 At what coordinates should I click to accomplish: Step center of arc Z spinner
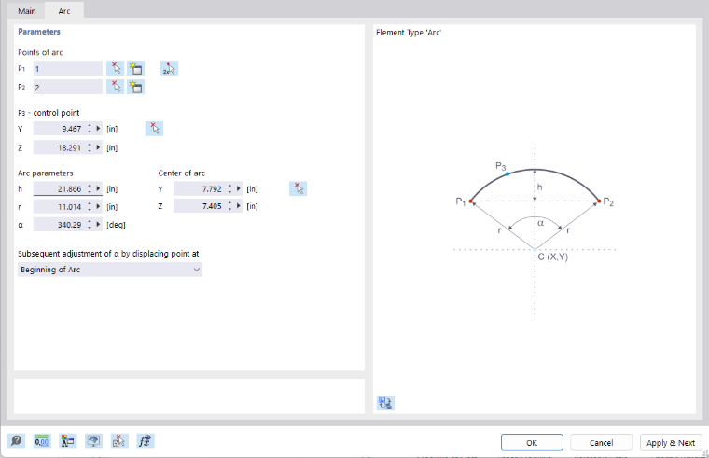tap(229, 206)
